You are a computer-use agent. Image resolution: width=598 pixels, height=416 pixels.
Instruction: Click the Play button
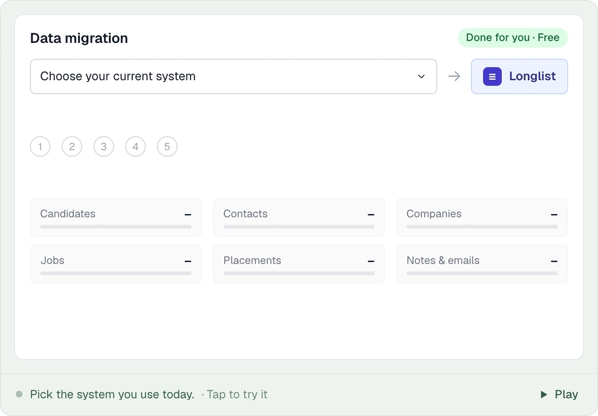559,395
